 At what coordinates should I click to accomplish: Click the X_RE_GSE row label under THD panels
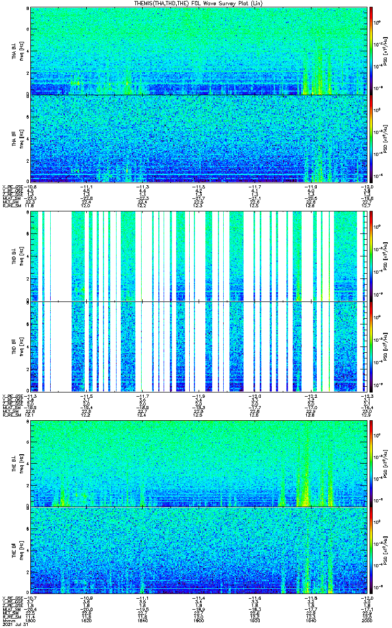(13, 396)
